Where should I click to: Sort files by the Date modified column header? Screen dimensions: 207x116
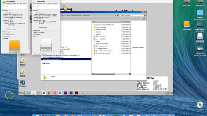125,22
